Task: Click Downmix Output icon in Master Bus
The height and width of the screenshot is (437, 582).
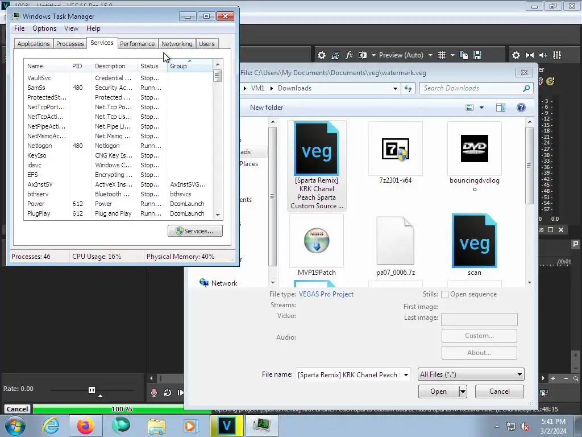Action: pos(530,55)
